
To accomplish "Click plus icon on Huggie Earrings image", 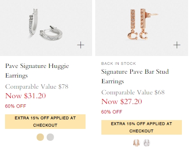I will pos(81,45).
